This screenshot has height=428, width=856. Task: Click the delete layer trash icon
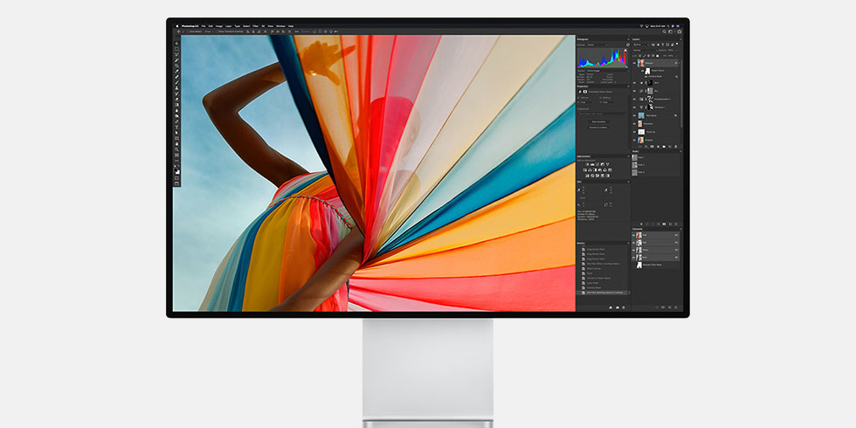coord(677,146)
